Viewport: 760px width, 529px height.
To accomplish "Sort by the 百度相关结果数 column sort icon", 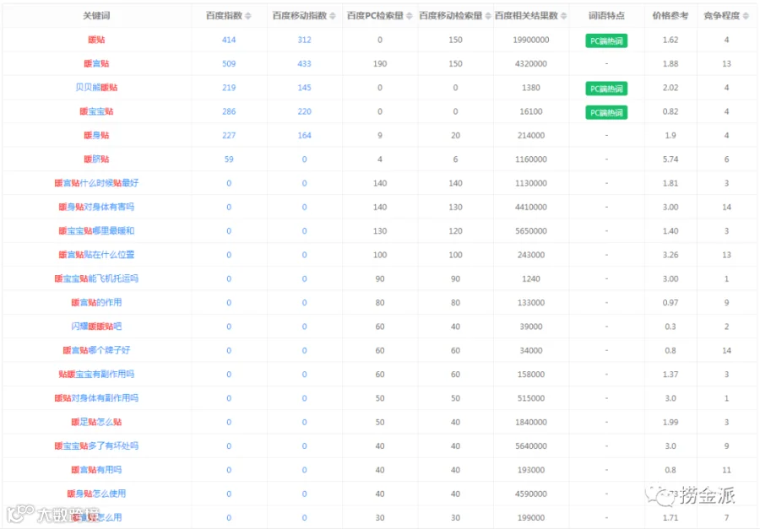I will coord(564,16).
